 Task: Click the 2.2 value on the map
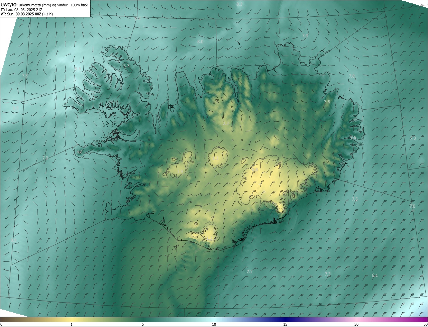point(226,124)
